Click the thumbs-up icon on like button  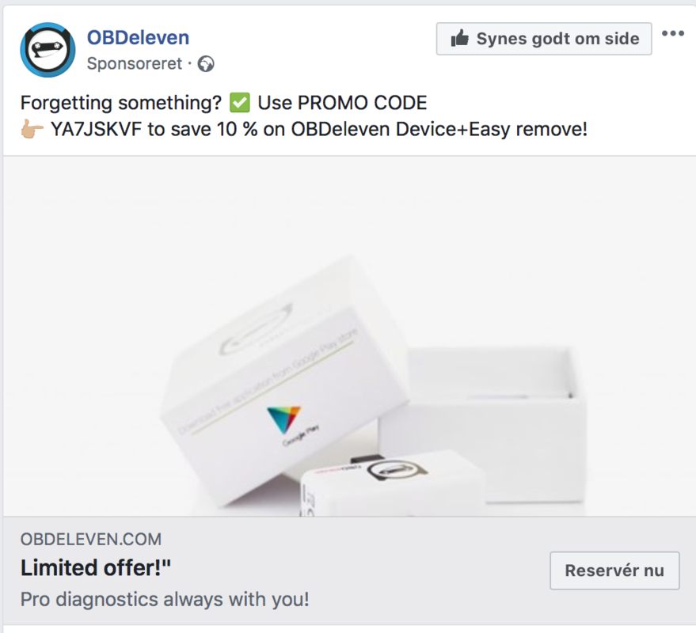coord(459,38)
